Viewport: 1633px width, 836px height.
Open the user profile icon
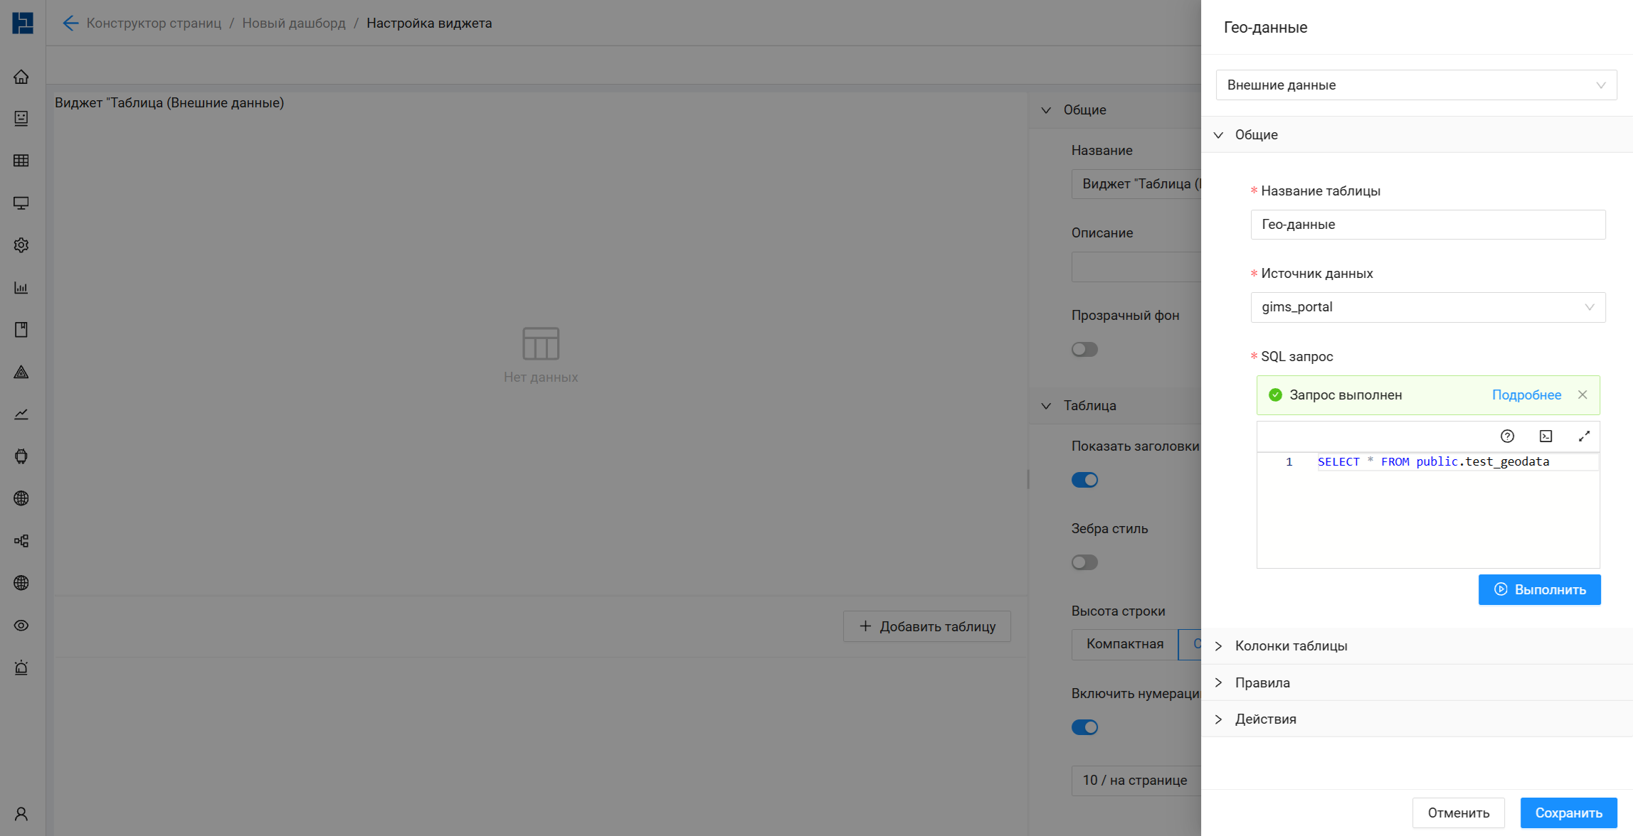(x=21, y=814)
